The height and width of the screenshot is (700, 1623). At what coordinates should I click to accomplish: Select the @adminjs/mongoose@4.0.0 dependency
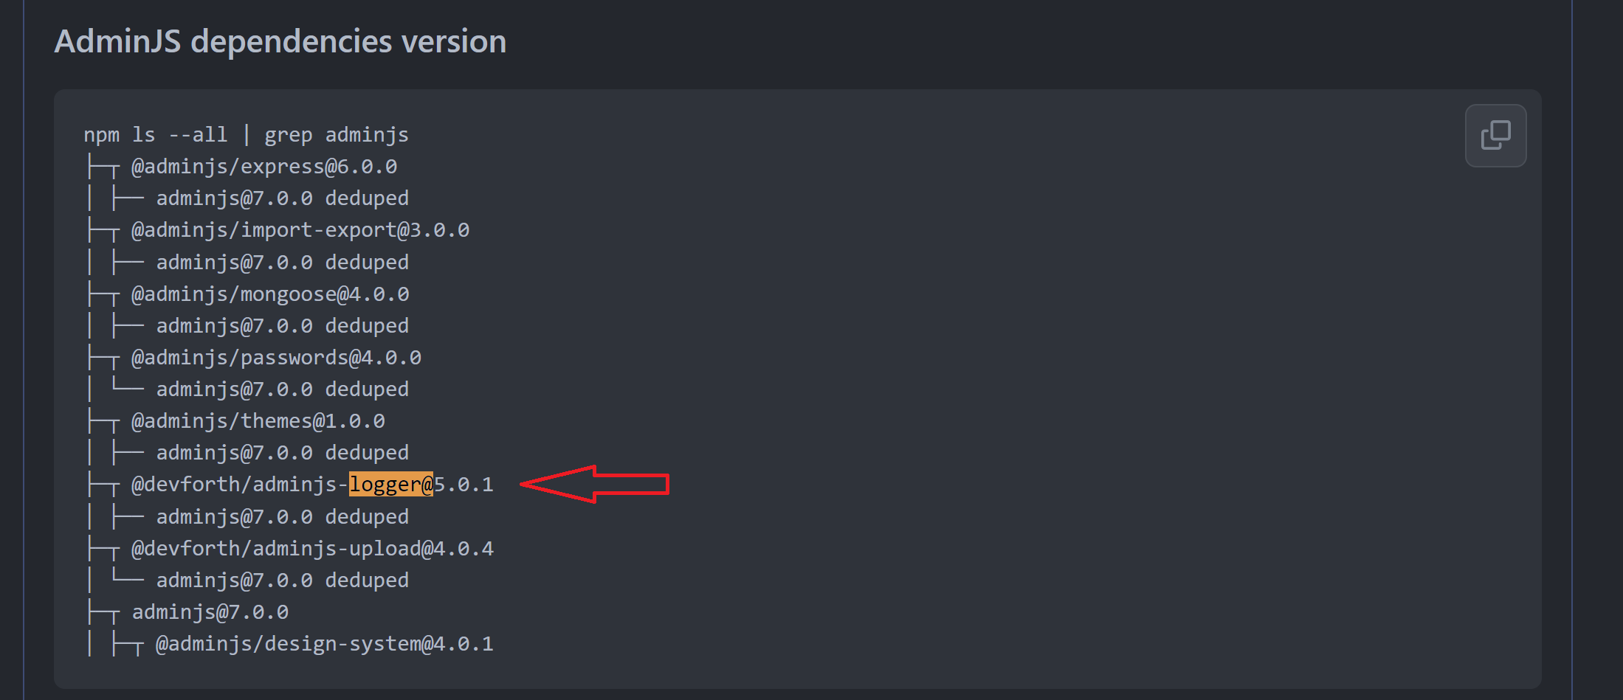tap(270, 293)
